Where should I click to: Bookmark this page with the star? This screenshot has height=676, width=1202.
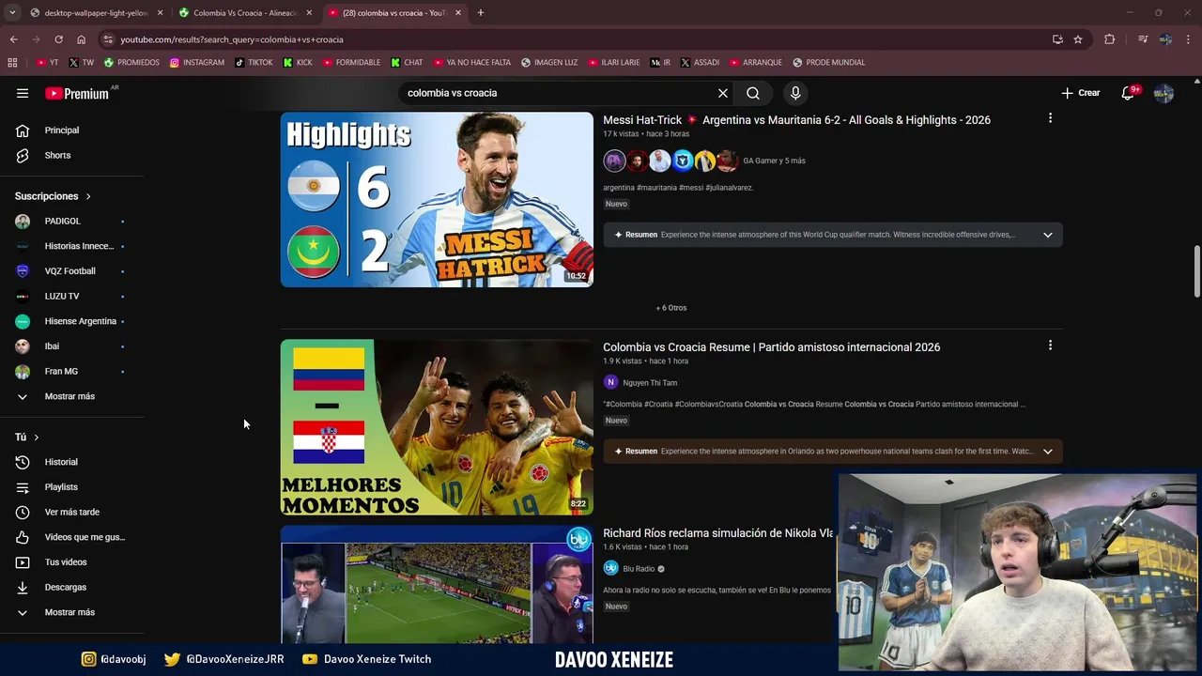click(1078, 39)
